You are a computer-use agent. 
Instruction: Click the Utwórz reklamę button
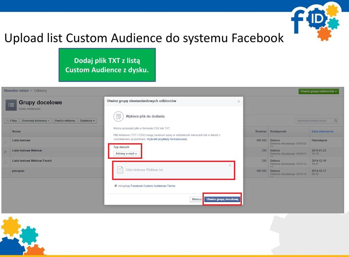(x=65, y=121)
